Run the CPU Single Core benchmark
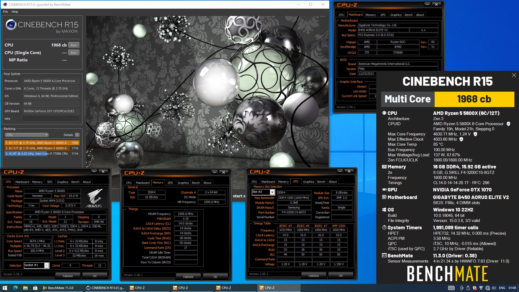 (74, 53)
